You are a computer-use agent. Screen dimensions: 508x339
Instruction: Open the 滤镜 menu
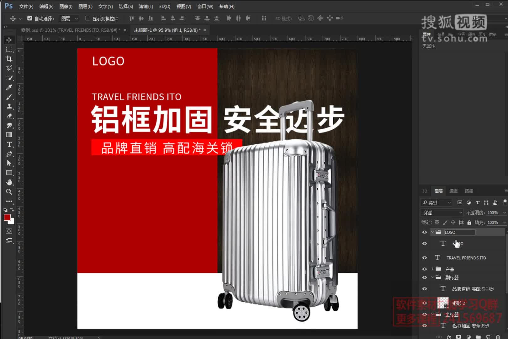pos(146,6)
